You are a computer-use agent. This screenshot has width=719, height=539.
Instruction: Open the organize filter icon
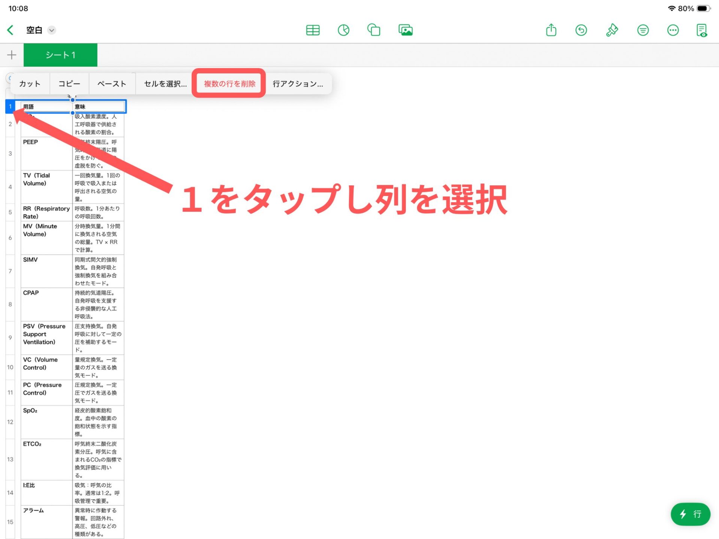pos(643,30)
